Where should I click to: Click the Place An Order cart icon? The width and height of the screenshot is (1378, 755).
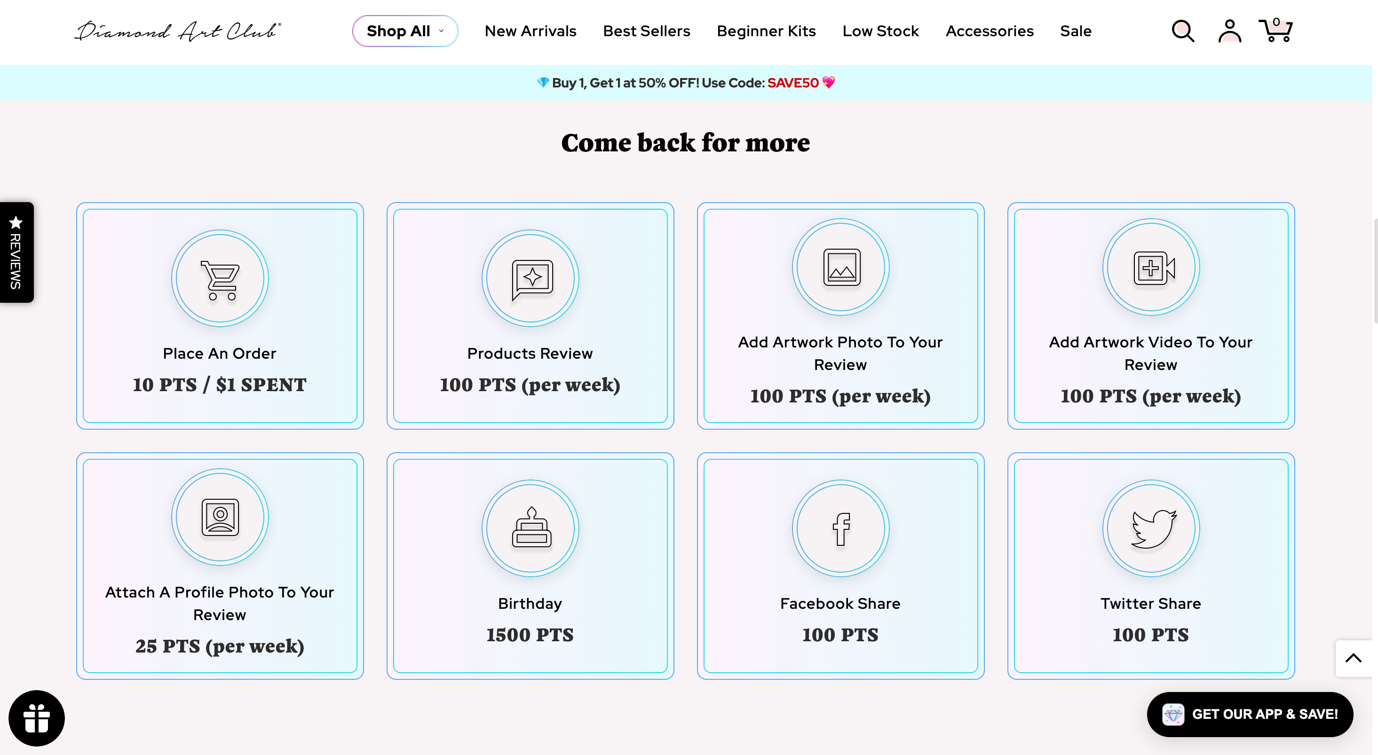(220, 277)
